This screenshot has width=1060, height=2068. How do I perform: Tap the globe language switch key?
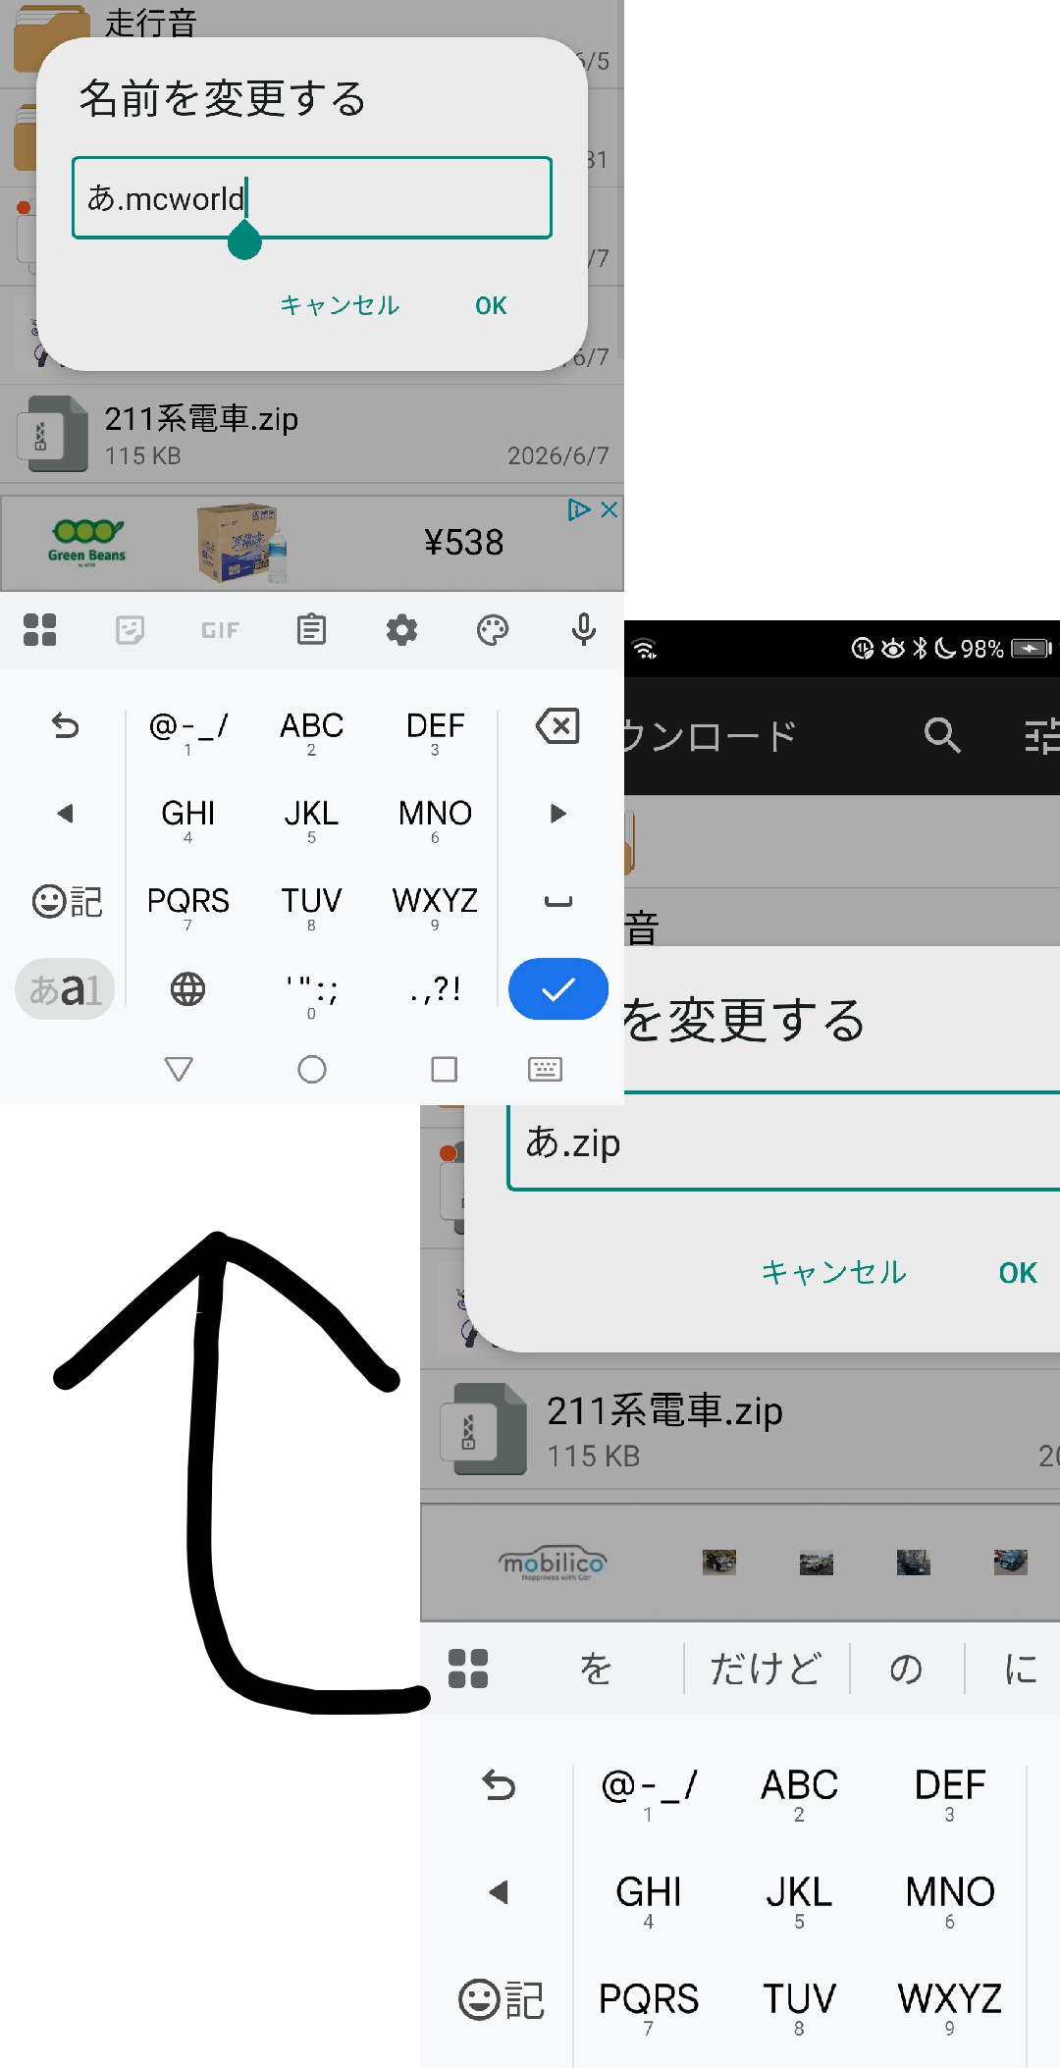(187, 989)
